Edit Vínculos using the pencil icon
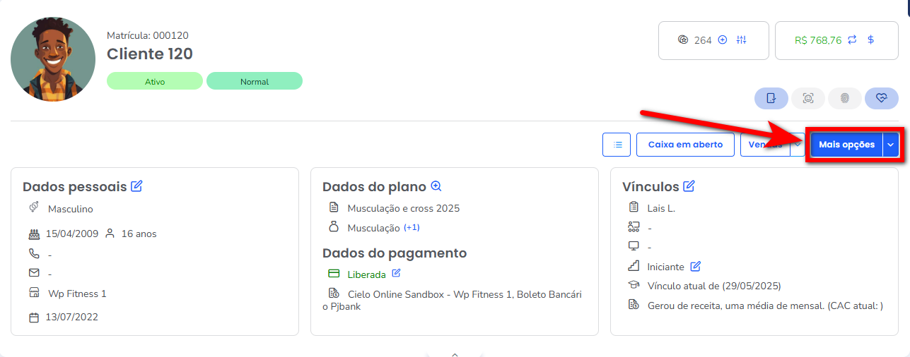This screenshot has height=357, width=910. coord(689,186)
